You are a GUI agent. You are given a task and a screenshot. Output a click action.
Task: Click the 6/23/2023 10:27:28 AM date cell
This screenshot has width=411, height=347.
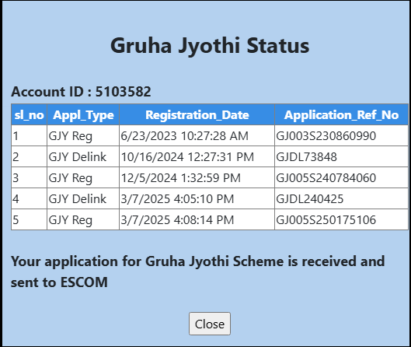pyautogui.click(x=197, y=135)
